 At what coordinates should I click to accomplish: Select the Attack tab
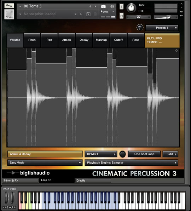[x=66, y=40]
